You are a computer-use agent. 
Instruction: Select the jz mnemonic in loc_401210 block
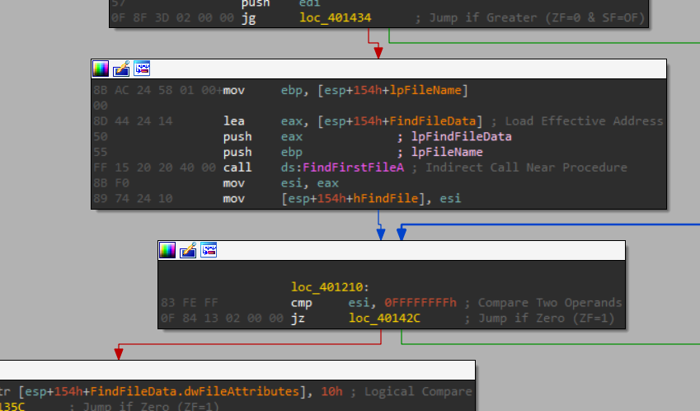[x=298, y=319]
